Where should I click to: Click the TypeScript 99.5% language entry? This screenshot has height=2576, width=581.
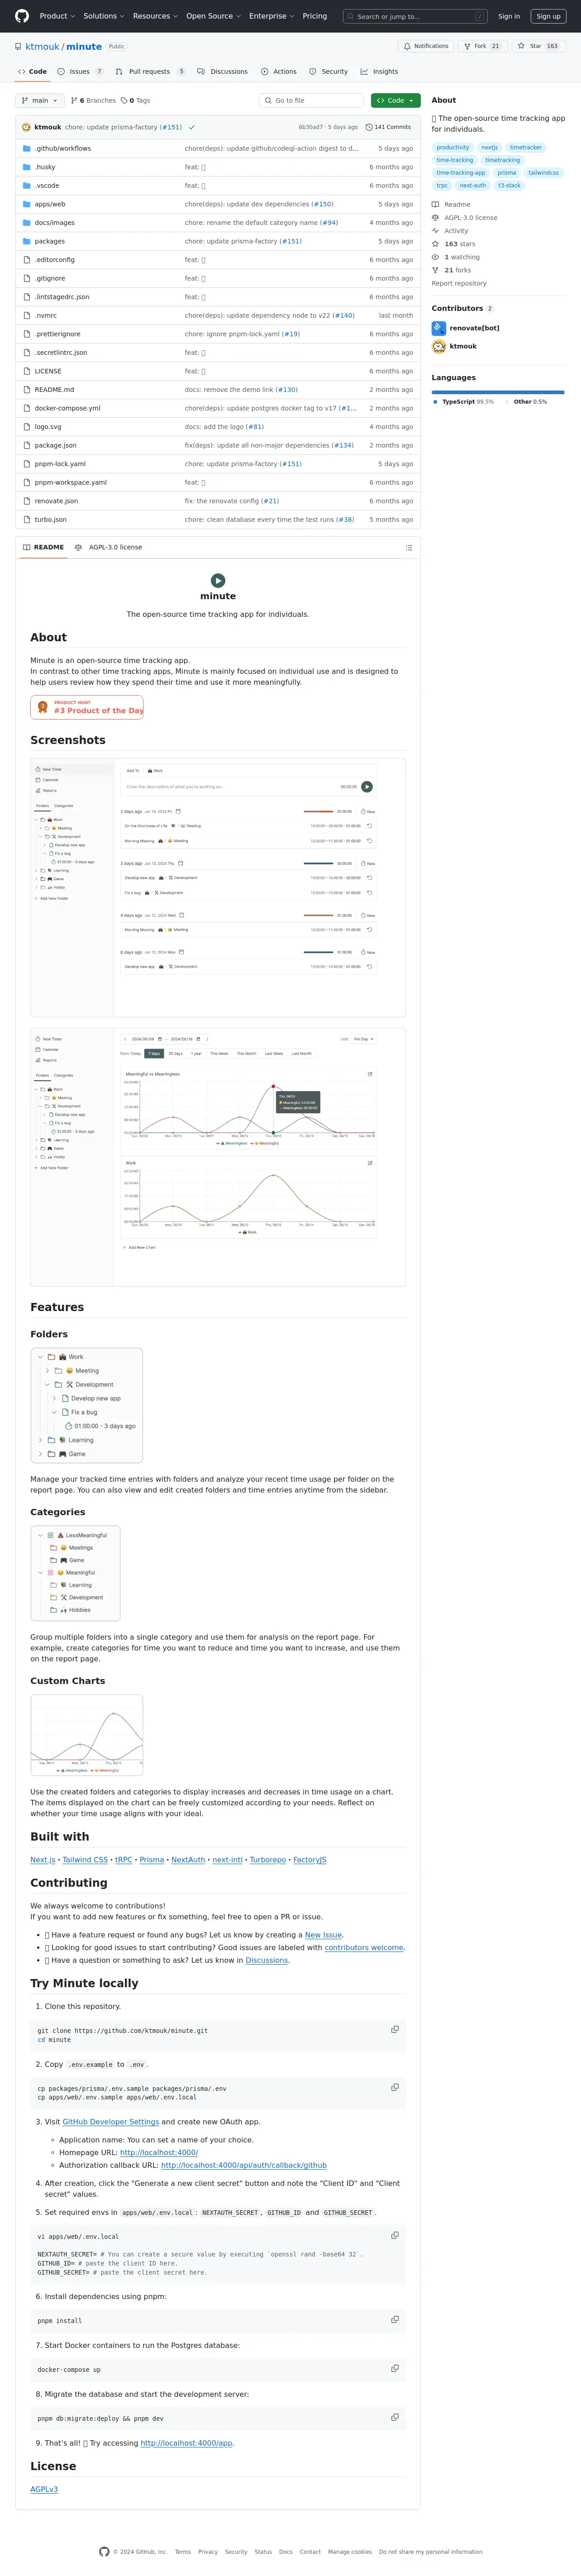tap(464, 402)
